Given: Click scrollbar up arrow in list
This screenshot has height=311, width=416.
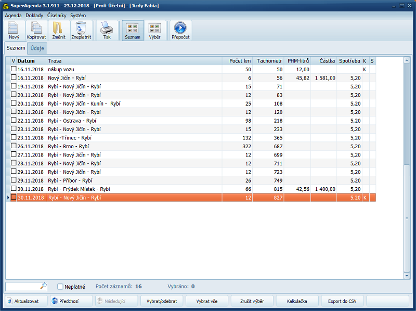Looking at the screenshot, I should [x=407, y=60].
